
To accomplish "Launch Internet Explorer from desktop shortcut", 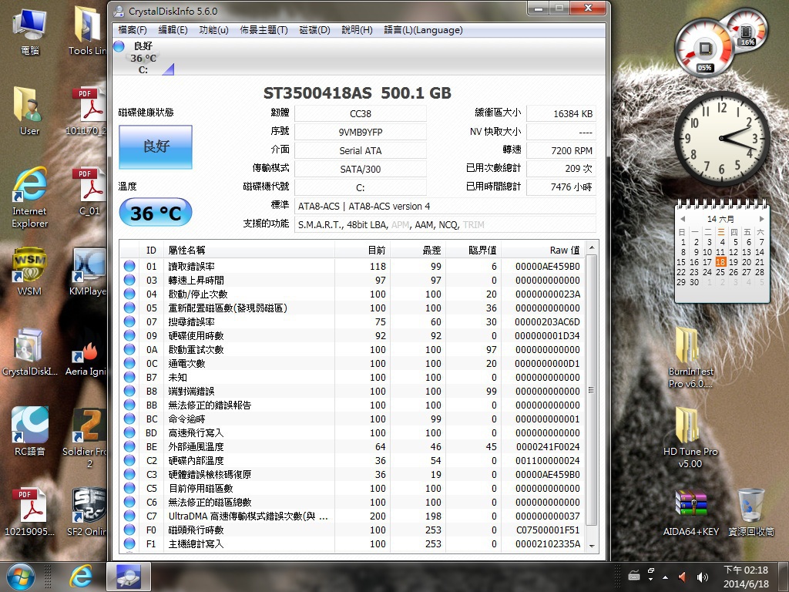I will click(x=30, y=198).
